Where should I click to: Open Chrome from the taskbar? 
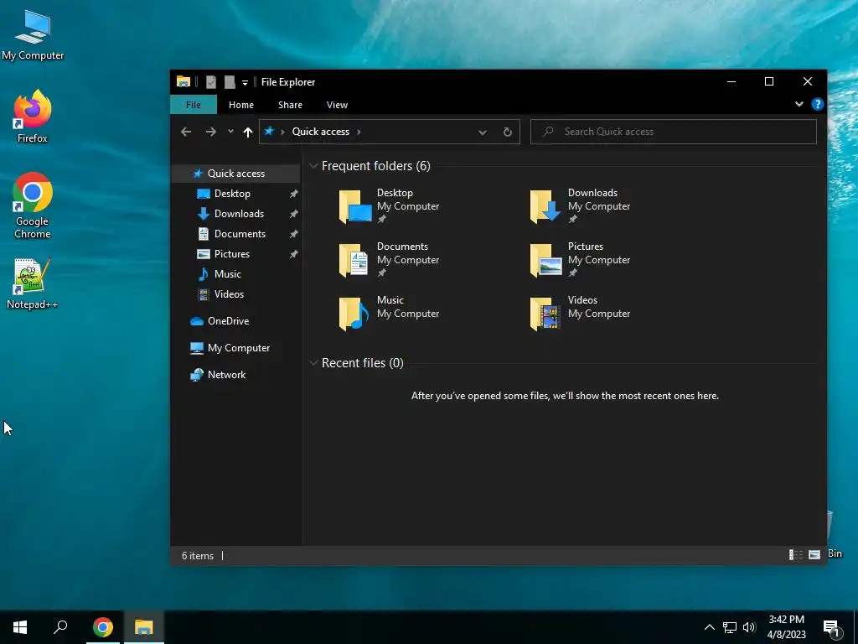103,627
